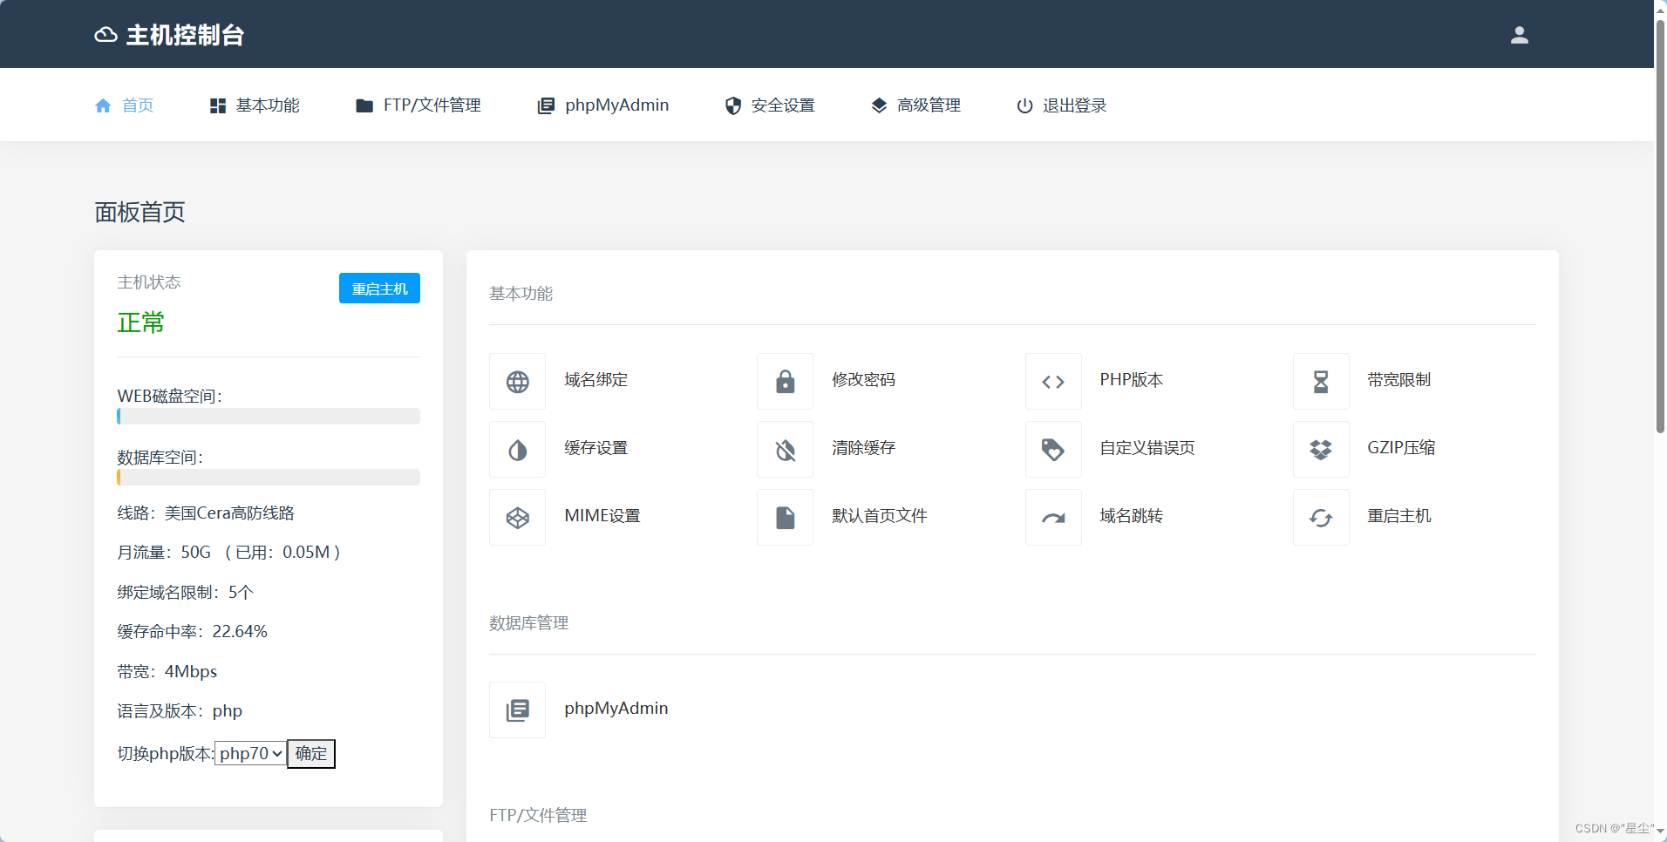This screenshot has width=1667, height=842.
Task: Click the GZIP压缩 box icon
Action: click(x=1321, y=450)
